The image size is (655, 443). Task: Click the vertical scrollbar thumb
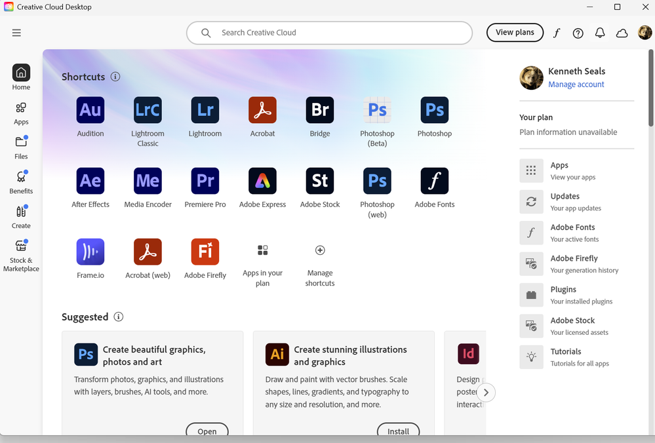(x=650, y=88)
